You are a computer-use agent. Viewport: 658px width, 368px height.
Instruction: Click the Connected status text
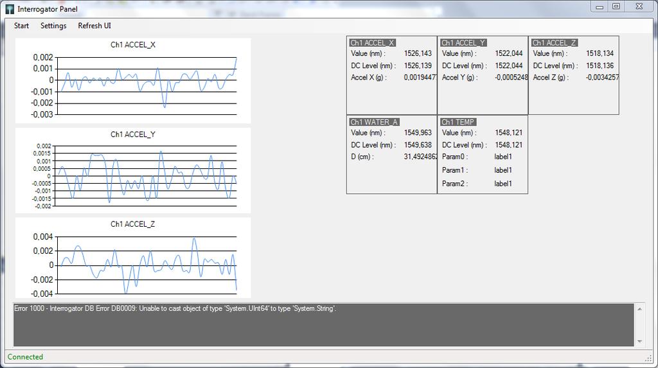coord(25,356)
